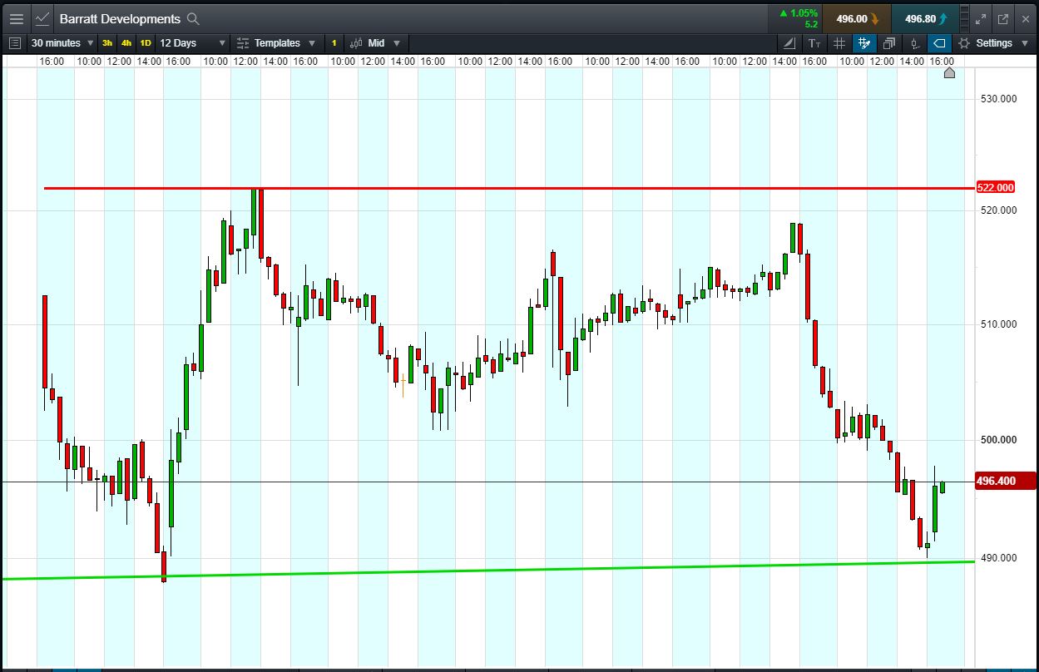Click the buy price 496.80 button
1039x672 pixels.
click(x=925, y=18)
